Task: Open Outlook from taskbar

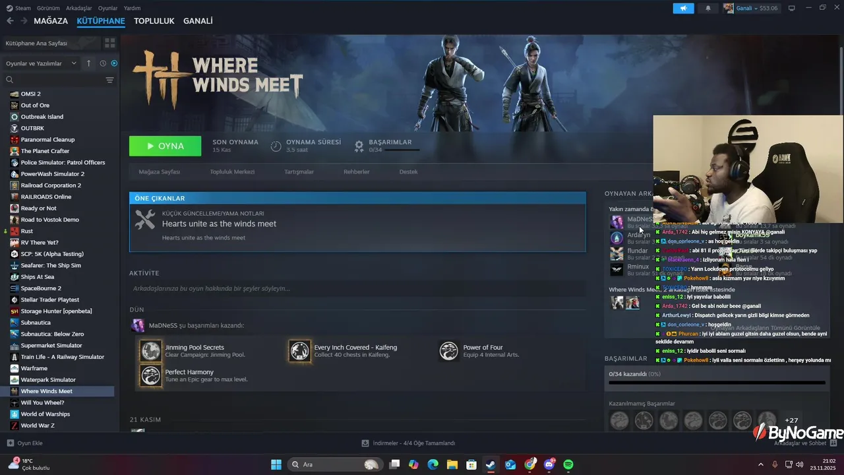Action: click(x=510, y=464)
